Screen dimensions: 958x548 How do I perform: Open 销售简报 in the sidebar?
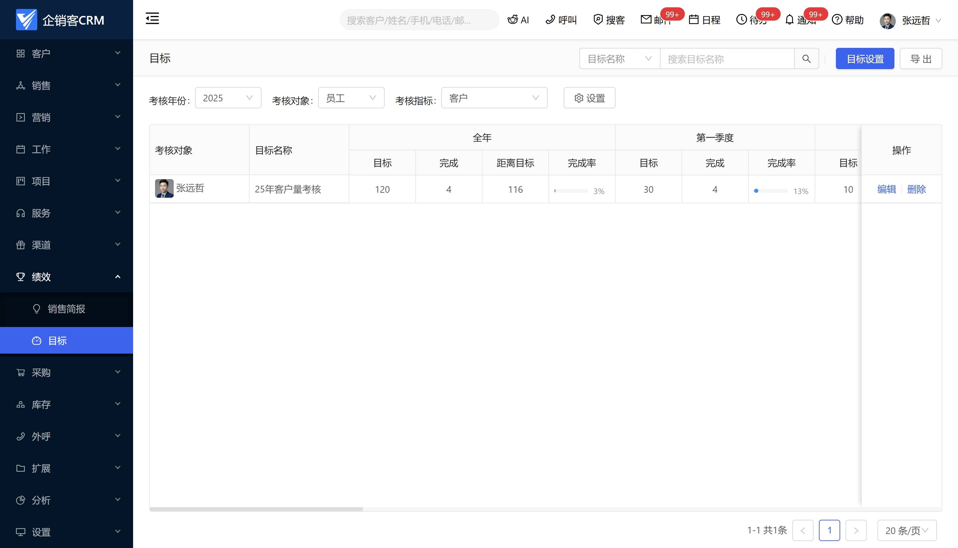66,309
